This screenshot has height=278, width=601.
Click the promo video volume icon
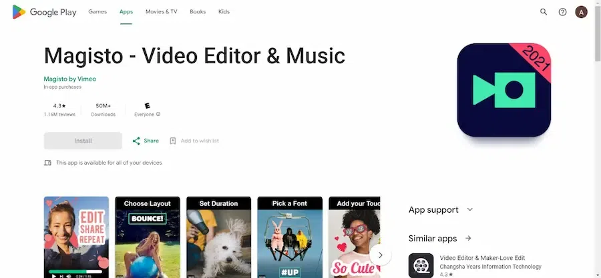69,276
